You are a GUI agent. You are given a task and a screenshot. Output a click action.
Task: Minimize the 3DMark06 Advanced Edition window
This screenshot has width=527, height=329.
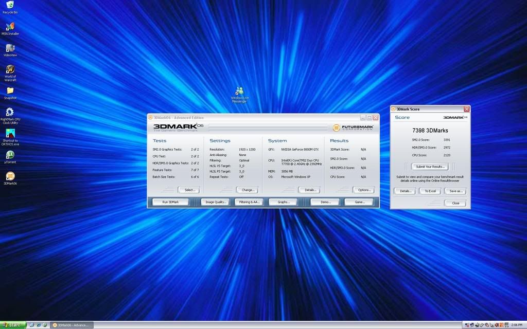click(x=363, y=118)
